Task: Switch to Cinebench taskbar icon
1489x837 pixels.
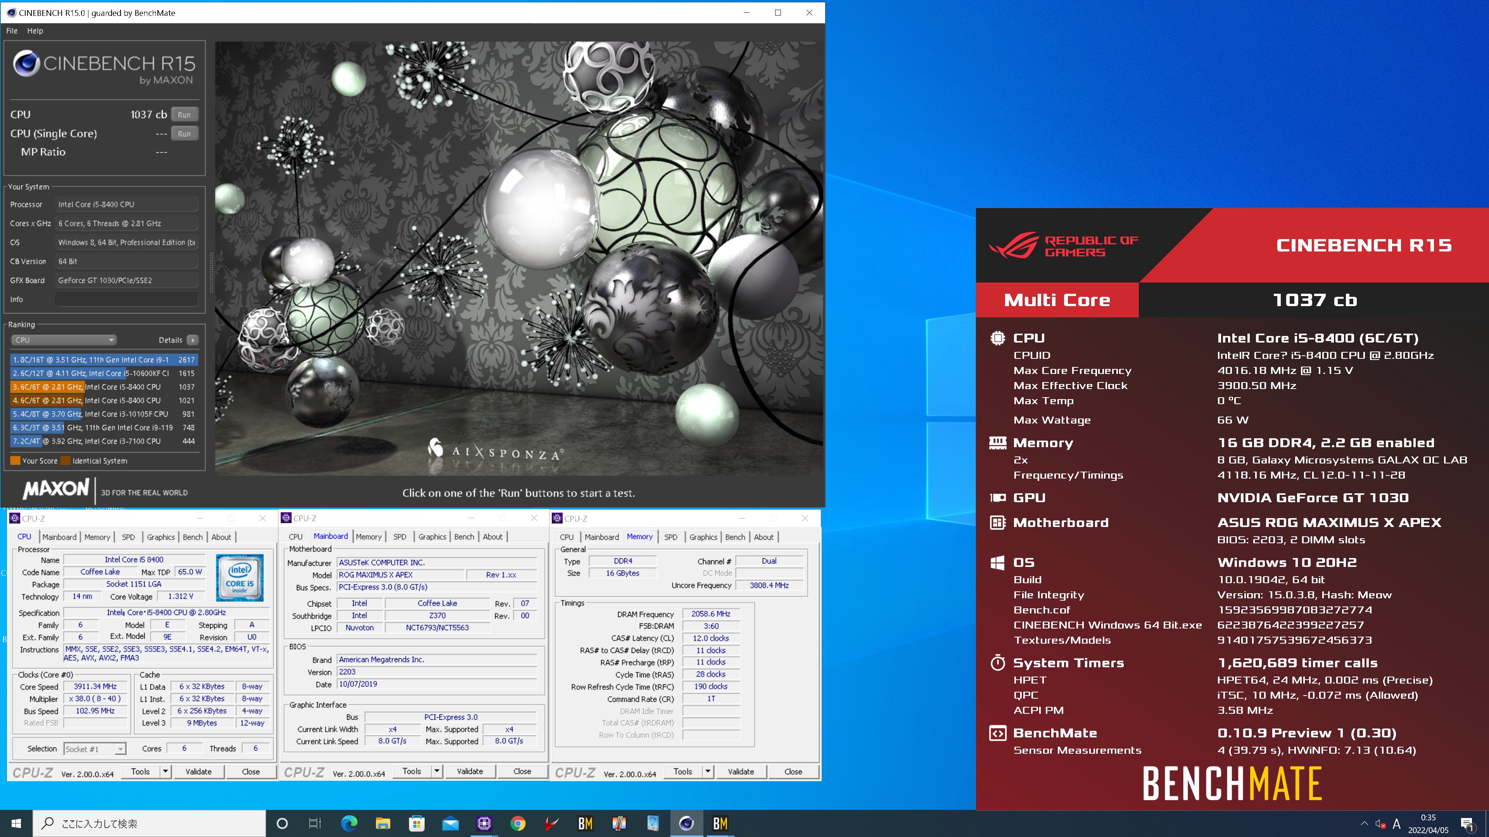Action: tap(686, 823)
